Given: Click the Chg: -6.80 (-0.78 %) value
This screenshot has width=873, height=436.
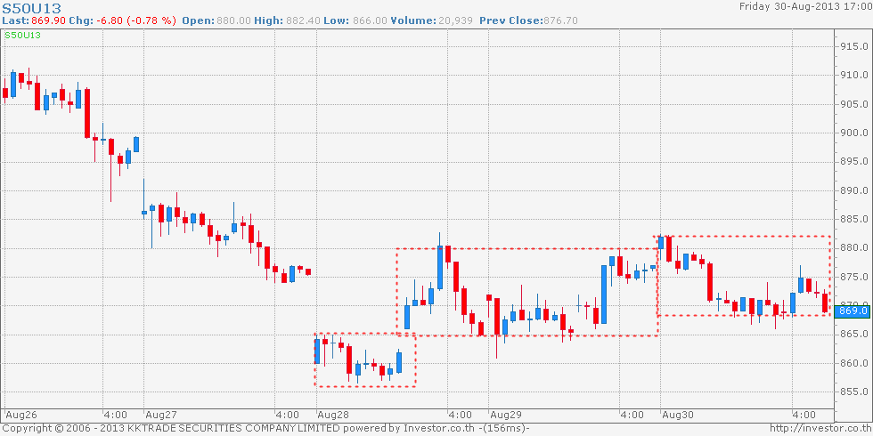Looking at the screenshot, I should coord(123,20).
